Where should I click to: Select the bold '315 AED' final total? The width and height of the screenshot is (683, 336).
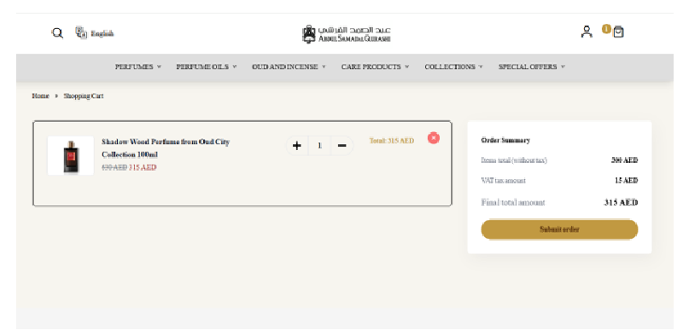tap(622, 202)
